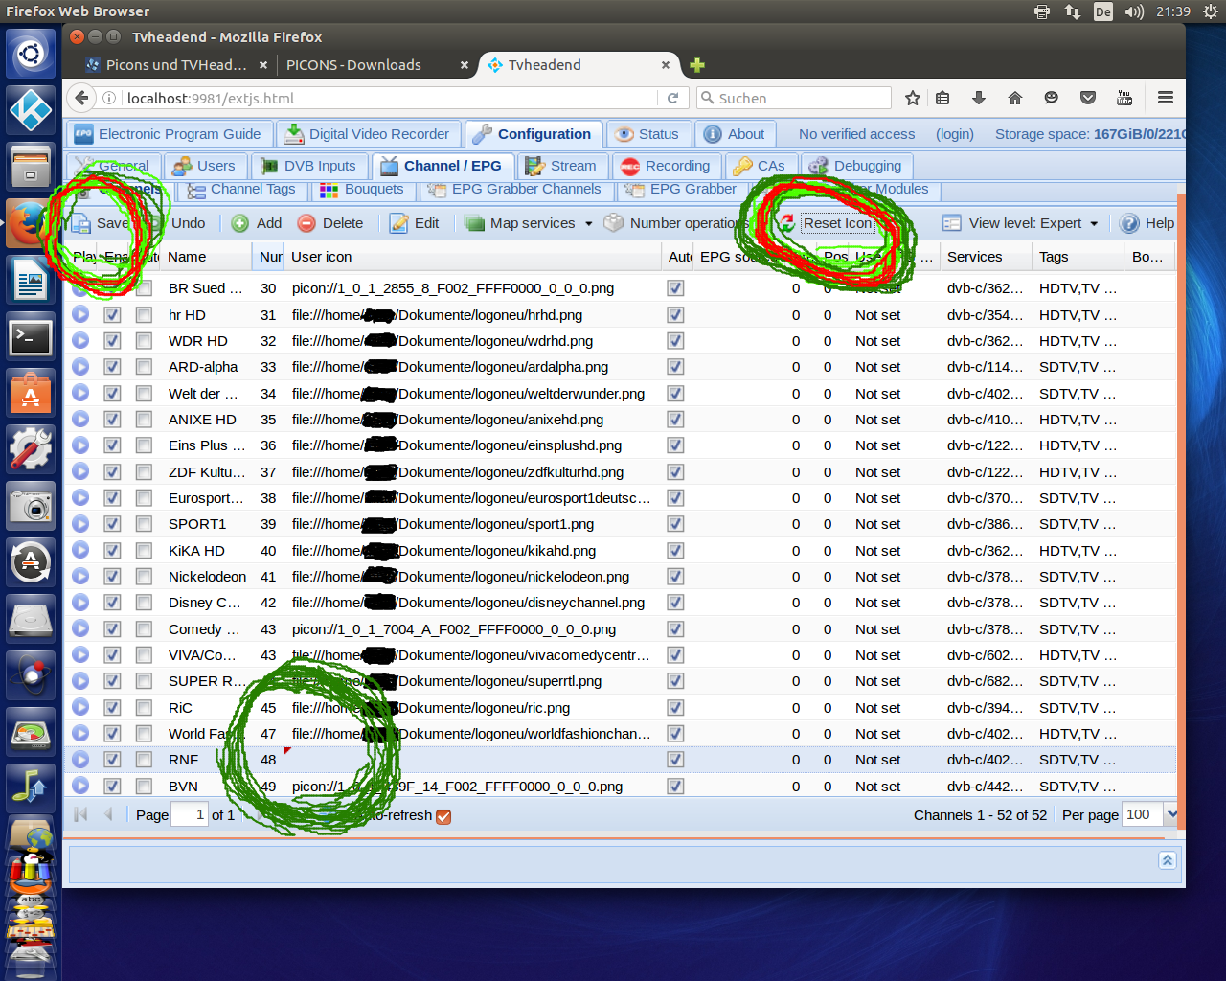Open a new Firefox tab
This screenshot has height=981, width=1226.
[x=697, y=65]
